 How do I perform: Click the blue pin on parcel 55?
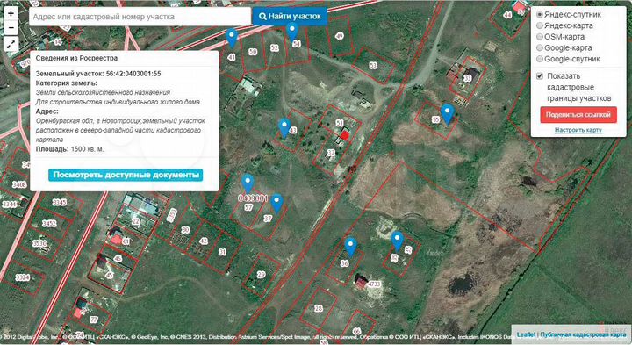coord(448,114)
